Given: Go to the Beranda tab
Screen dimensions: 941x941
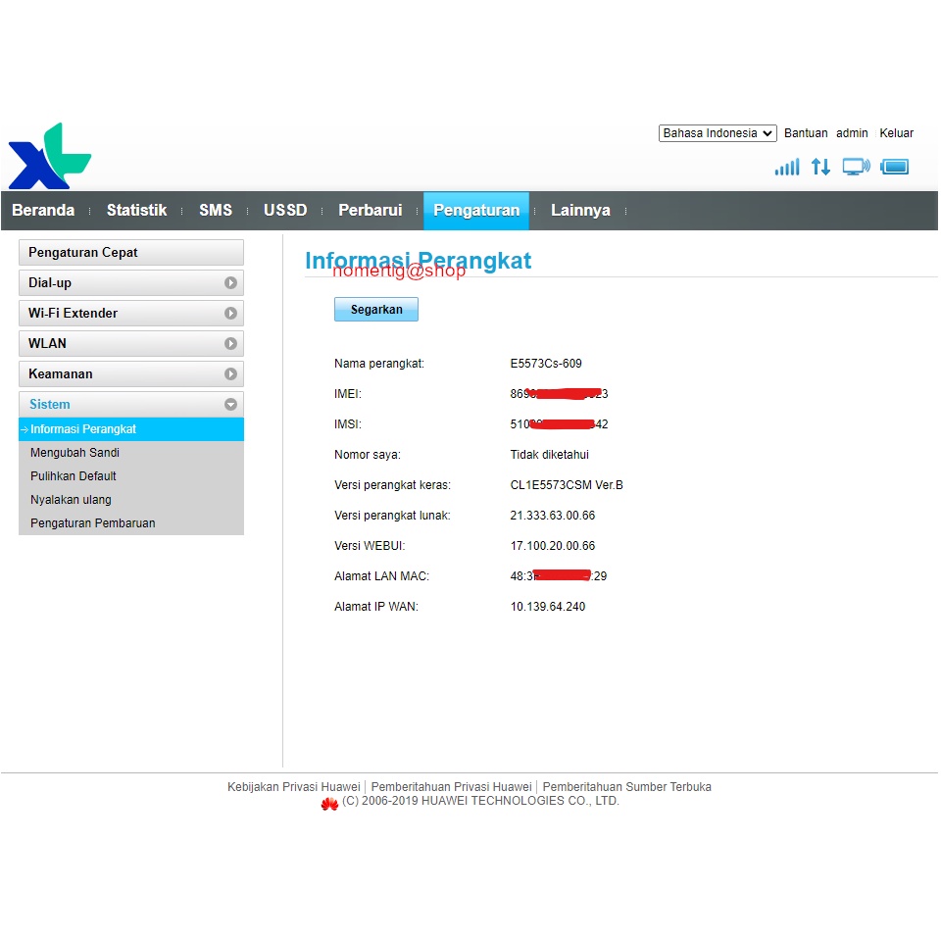Looking at the screenshot, I should tap(43, 210).
